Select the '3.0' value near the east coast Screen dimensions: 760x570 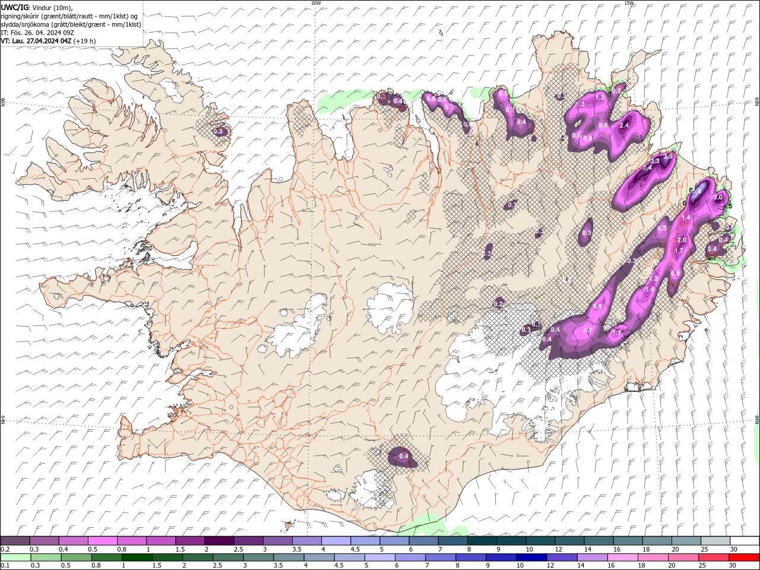(x=718, y=198)
